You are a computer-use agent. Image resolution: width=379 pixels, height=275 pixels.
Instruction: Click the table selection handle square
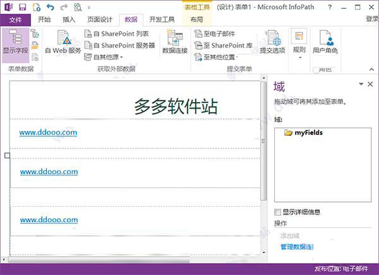coord(7,156)
